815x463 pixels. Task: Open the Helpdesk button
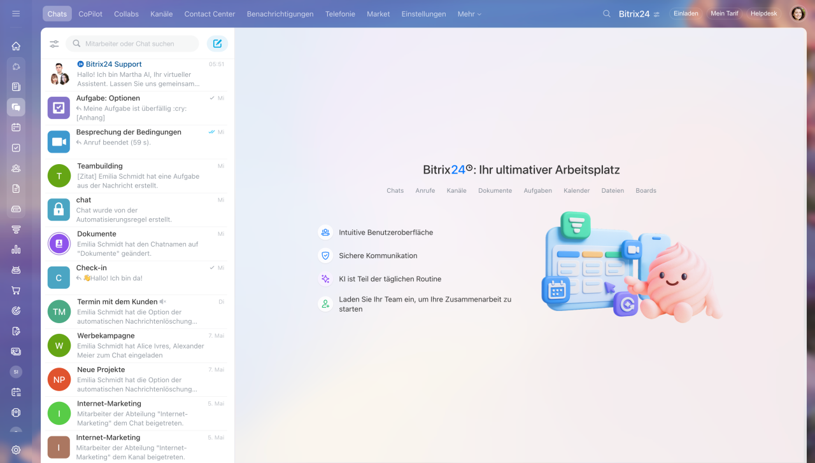click(764, 13)
